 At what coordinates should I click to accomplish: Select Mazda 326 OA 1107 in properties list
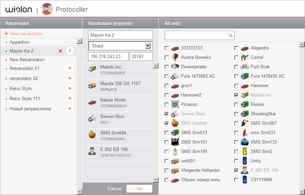point(118,87)
